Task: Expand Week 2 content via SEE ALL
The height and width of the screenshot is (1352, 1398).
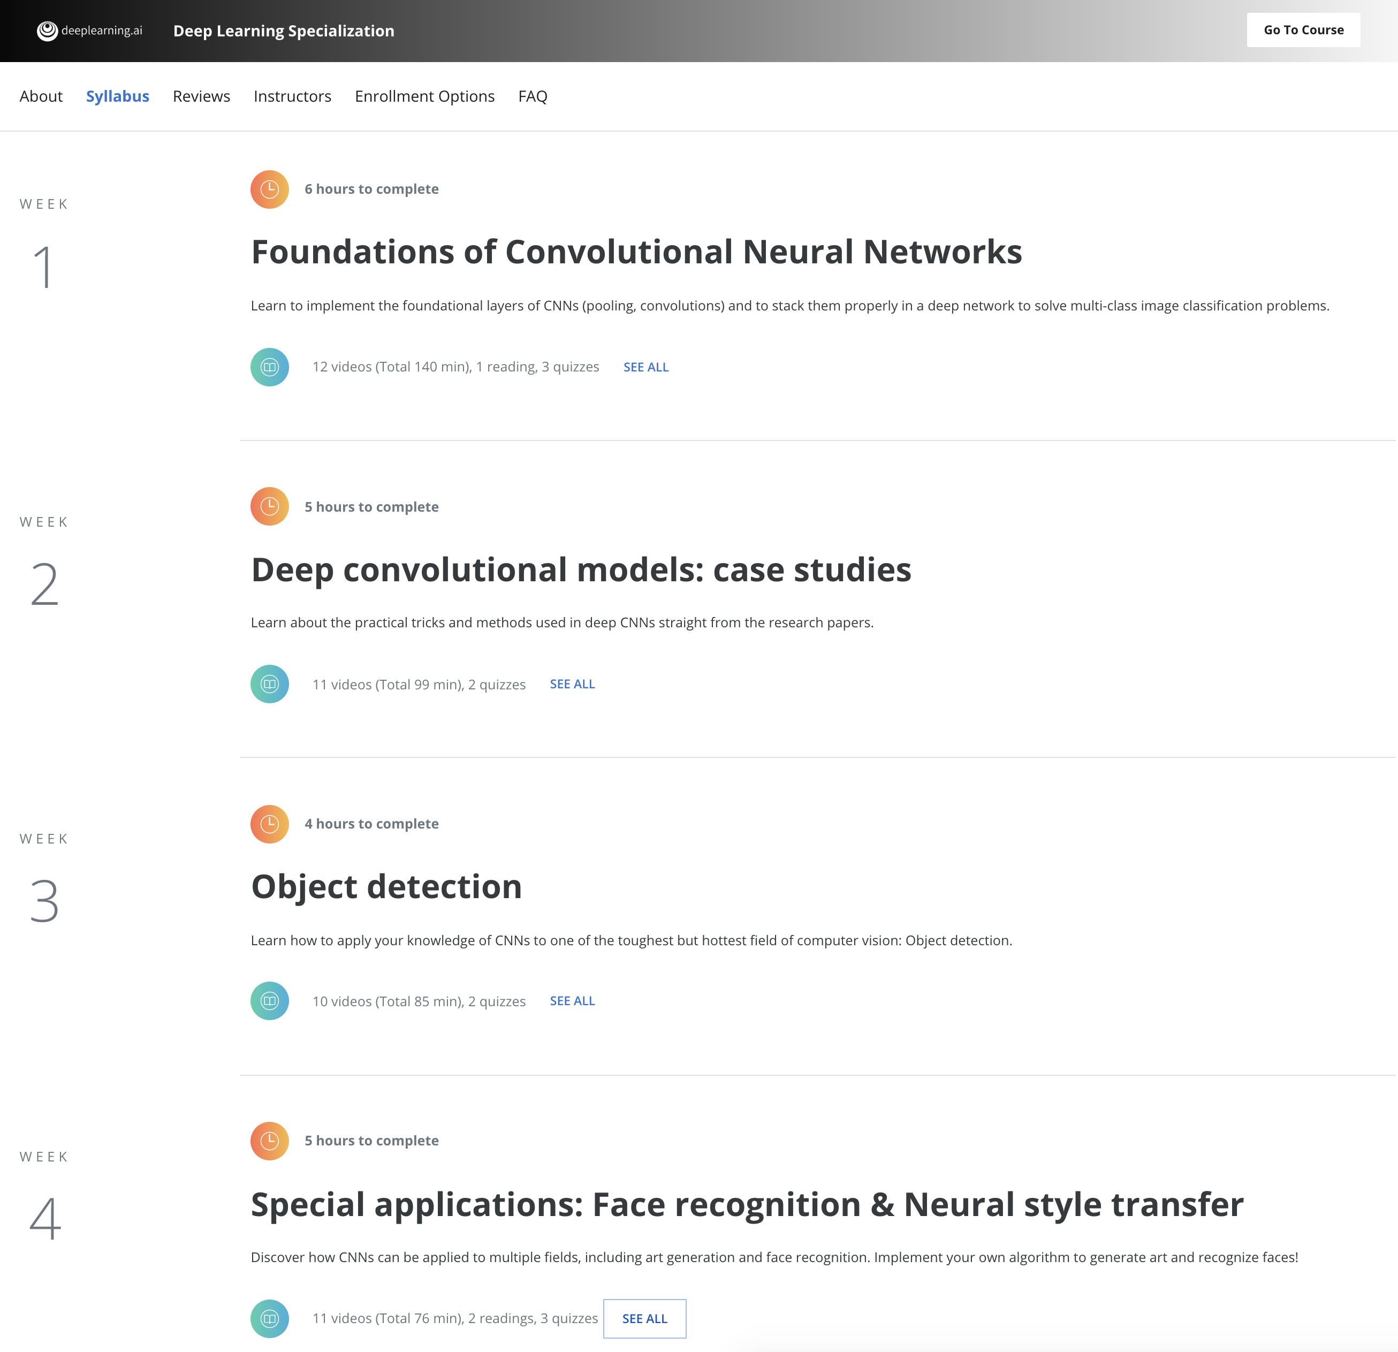Action: [572, 684]
